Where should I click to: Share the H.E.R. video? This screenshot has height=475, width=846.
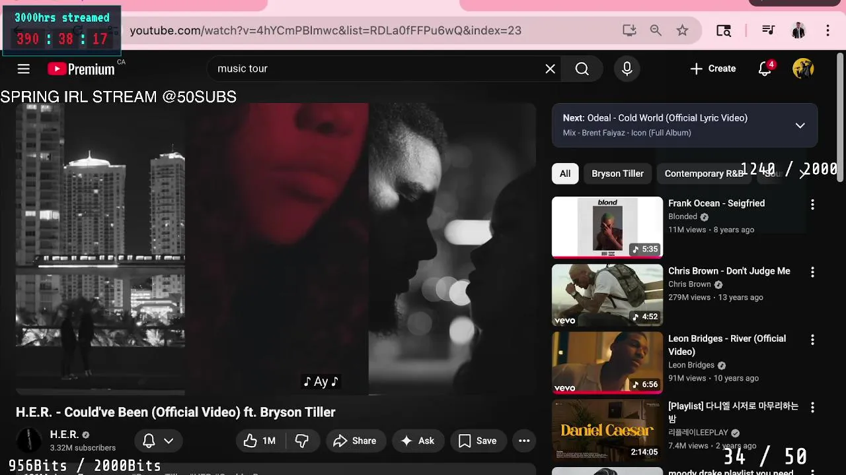pyautogui.click(x=355, y=441)
